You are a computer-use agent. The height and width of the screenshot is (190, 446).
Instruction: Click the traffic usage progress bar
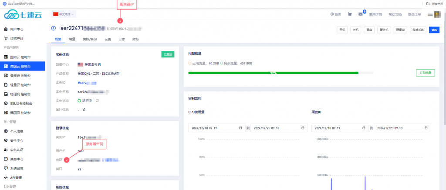281,73
